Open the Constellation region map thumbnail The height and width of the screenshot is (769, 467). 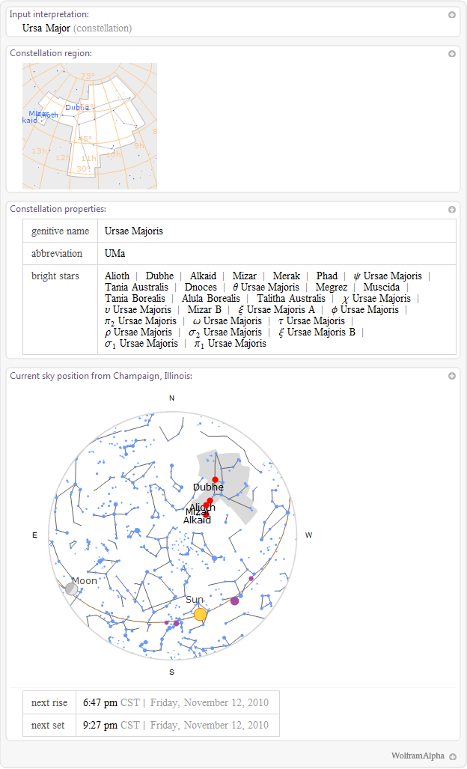(x=90, y=126)
